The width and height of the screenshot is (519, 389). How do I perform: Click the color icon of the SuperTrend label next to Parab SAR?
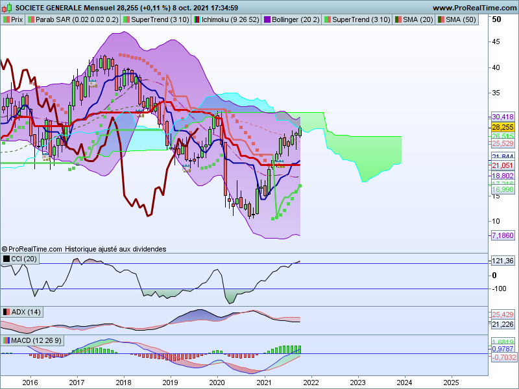[x=126, y=19]
